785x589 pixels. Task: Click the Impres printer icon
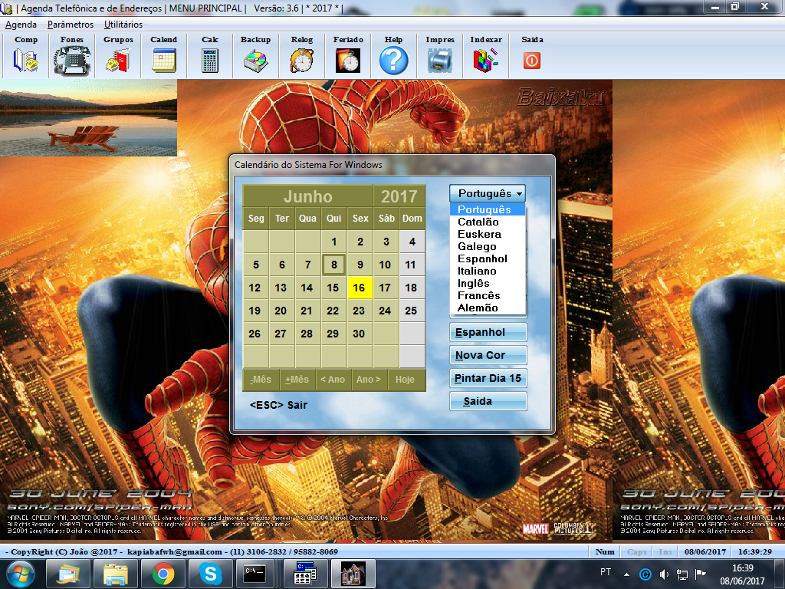440,59
